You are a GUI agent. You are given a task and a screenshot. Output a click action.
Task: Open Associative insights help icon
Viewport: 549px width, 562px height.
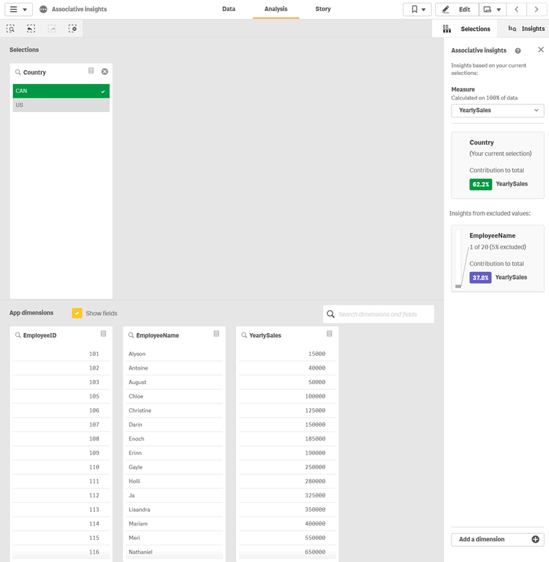pyautogui.click(x=518, y=51)
